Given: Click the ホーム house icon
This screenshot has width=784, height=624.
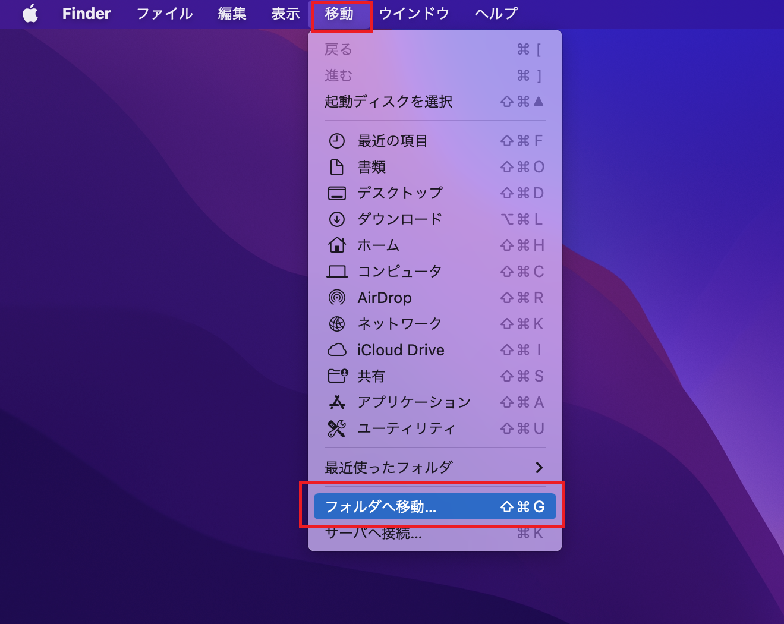Looking at the screenshot, I should (x=337, y=245).
